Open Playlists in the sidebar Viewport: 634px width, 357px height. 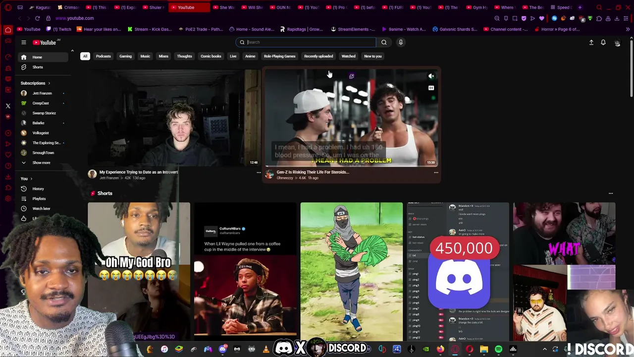[x=44, y=199]
